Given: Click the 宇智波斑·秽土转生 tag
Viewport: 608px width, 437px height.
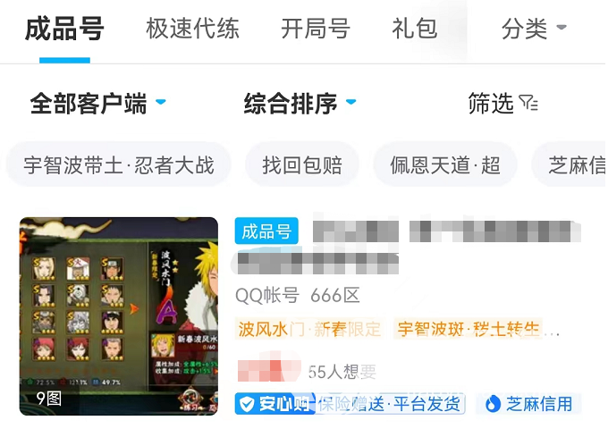Looking at the screenshot, I should [469, 329].
